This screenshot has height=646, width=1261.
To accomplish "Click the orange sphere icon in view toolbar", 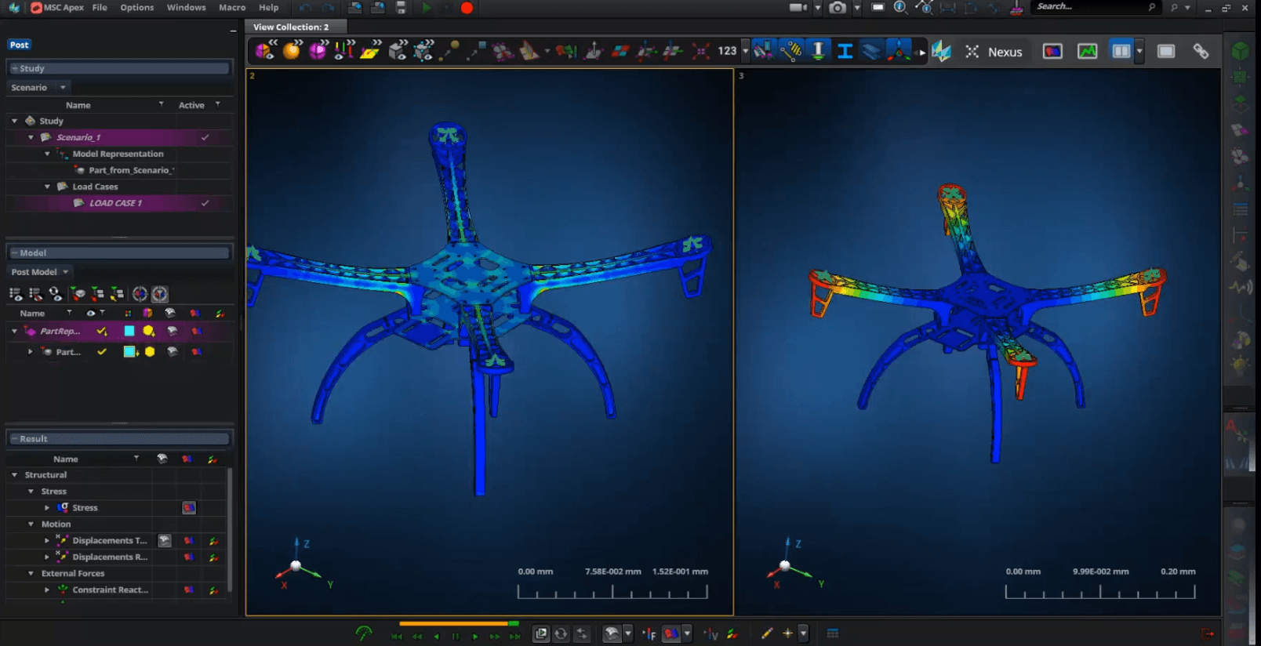I will coord(291,51).
